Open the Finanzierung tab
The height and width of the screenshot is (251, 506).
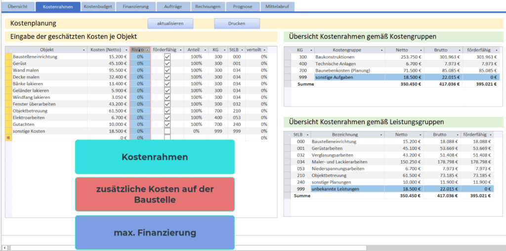click(136, 7)
